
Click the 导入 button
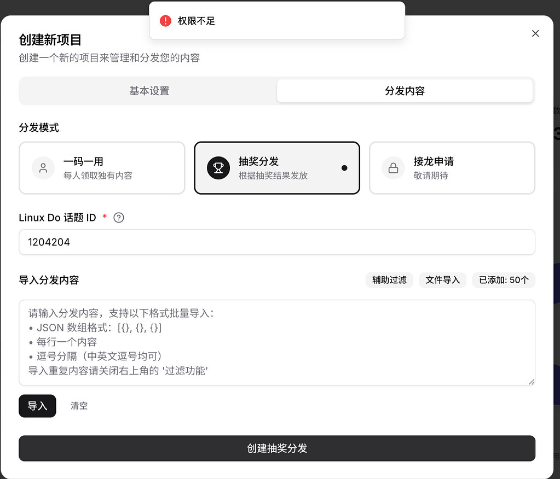tap(38, 406)
